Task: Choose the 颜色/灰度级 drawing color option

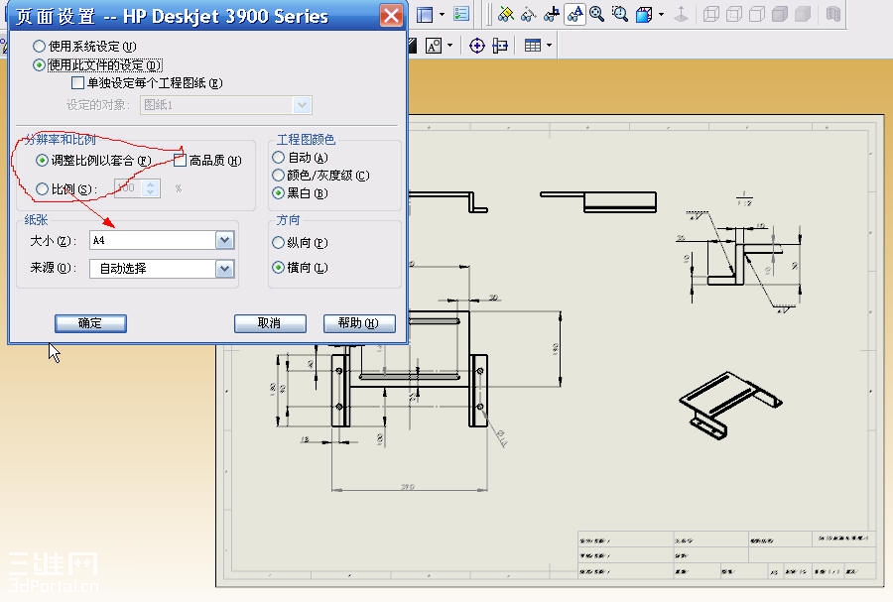Action: (278, 176)
